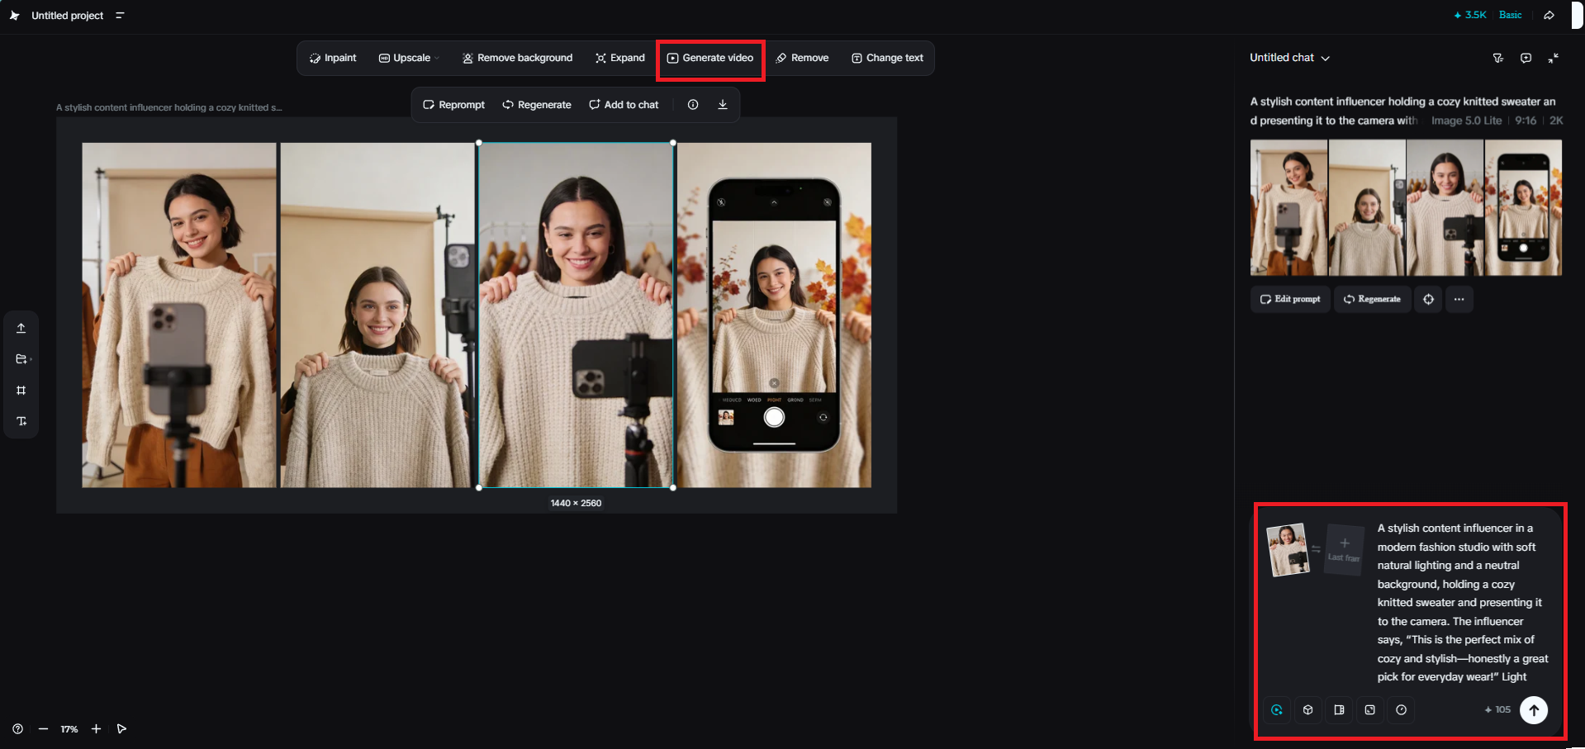The image size is (1585, 749).
Task: Click the 105 credits cost label
Action: point(1497,710)
